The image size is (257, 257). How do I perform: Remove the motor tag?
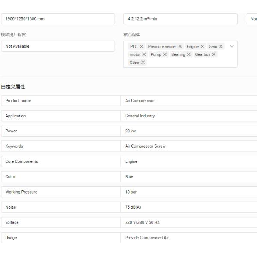(144, 54)
